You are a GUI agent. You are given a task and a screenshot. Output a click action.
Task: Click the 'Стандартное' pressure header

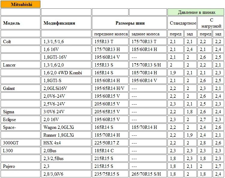(x=182, y=23)
